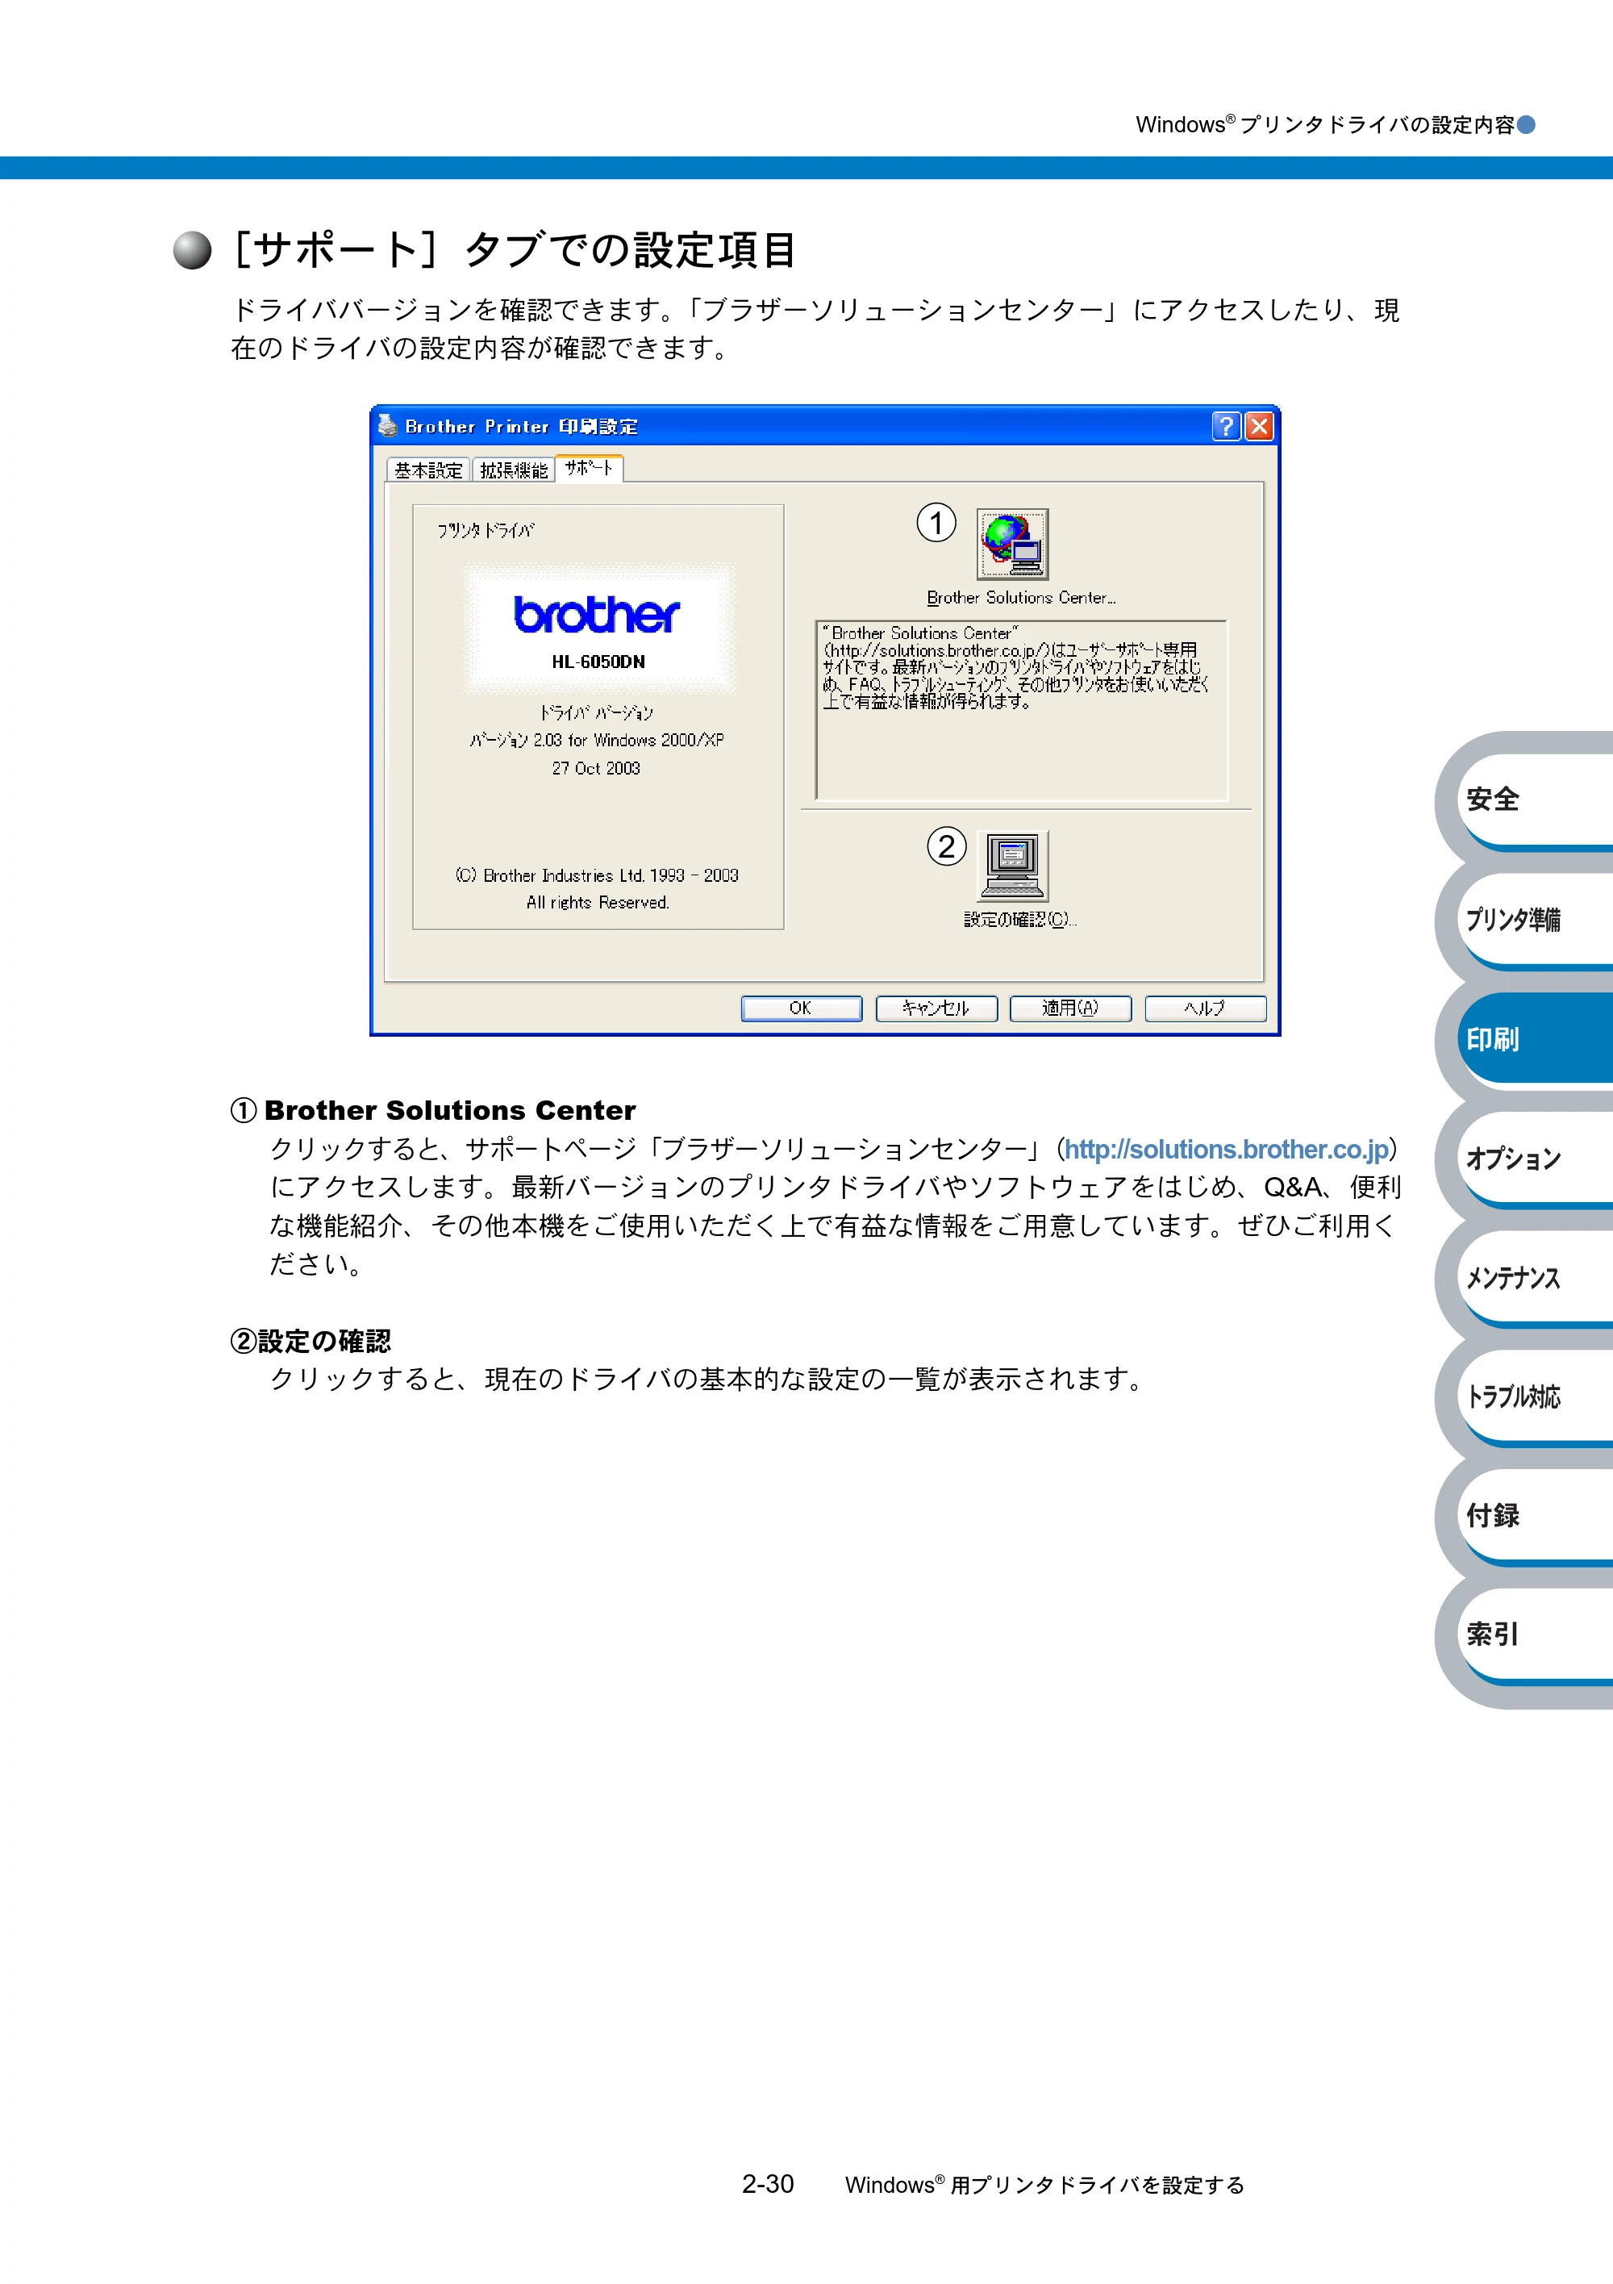Click the Brother Solutions Center globe icon

[1012, 544]
